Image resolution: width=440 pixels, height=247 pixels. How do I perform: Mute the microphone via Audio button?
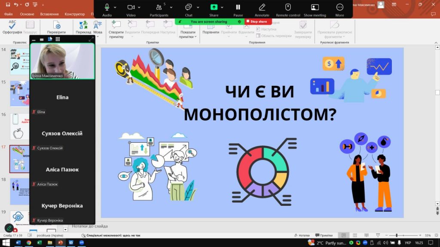(107, 8)
